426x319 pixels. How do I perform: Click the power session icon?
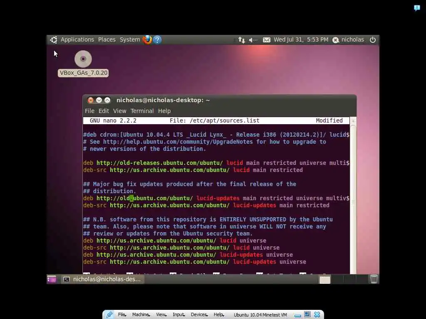click(373, 40)
